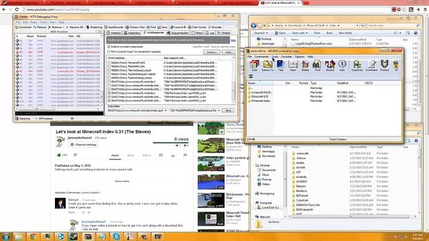
Task: Open Share with dropdown in Explorer
Action: click(x=300, y=33)
